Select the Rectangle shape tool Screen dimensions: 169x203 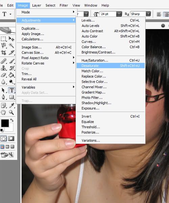coord(11,97)
